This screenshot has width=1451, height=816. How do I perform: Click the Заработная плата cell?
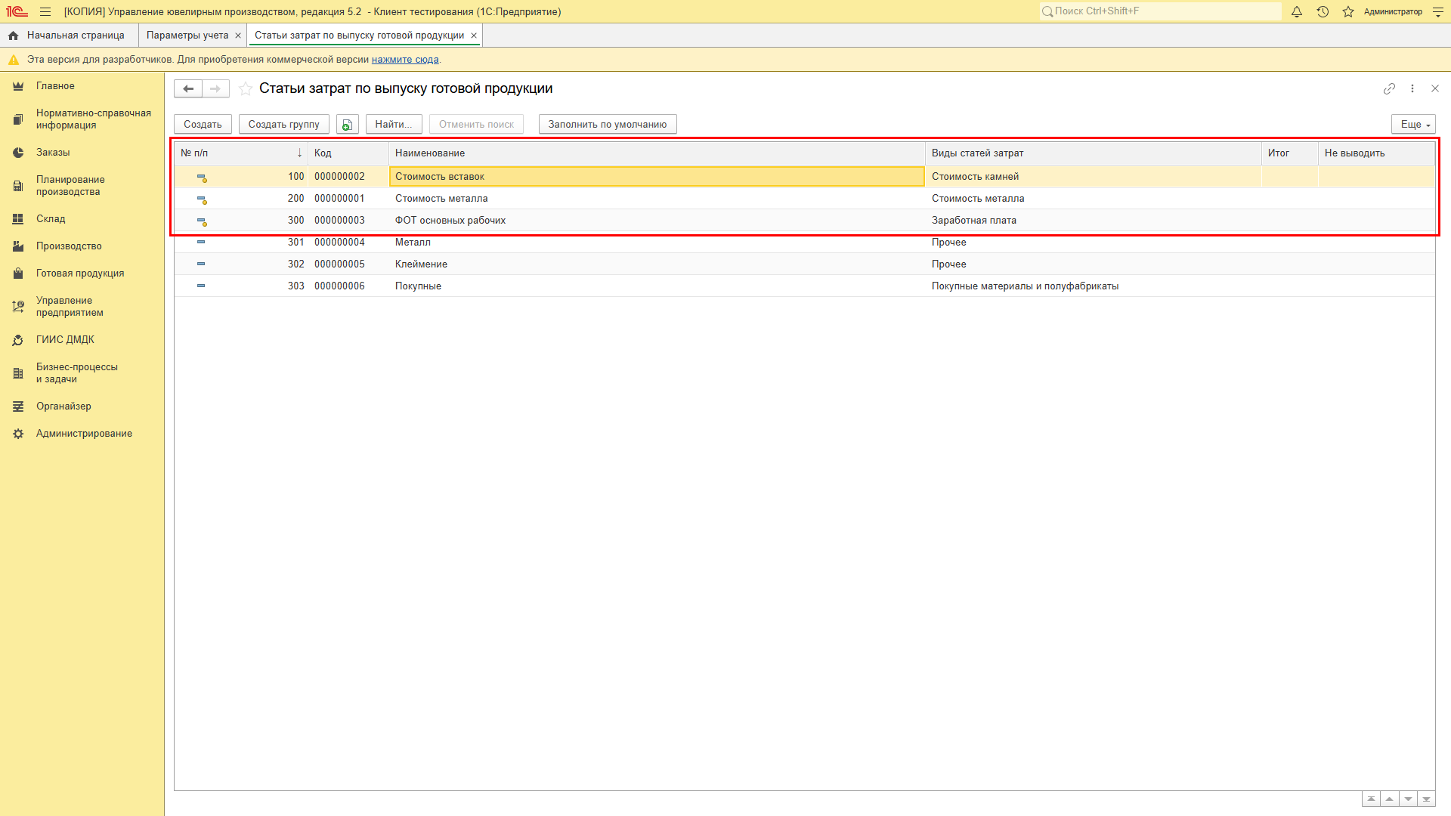(x=1094, y=221)
